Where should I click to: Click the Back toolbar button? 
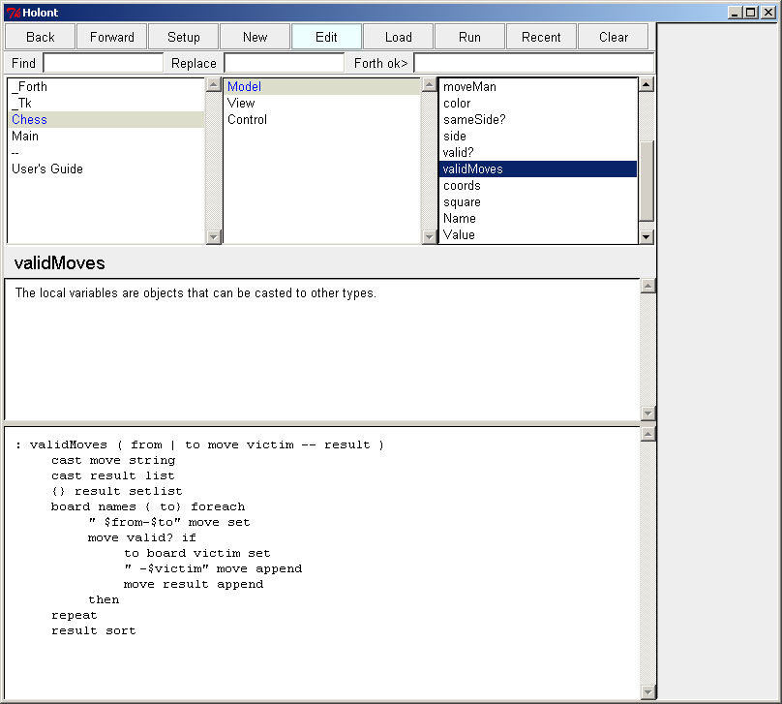[41, 37]
